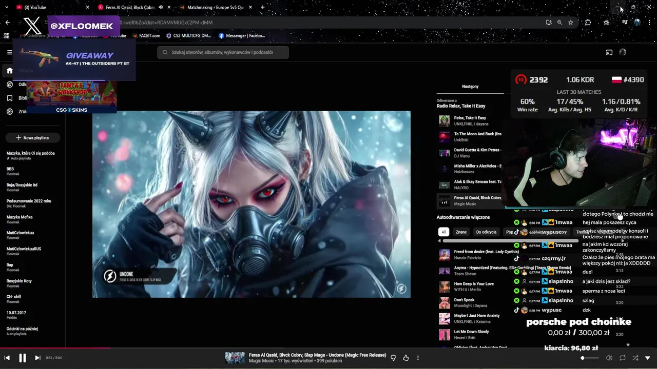The width and height of the screenshot is (657, 369).
Task: Open the Cast to device icon
Action: tap(609, 52)
